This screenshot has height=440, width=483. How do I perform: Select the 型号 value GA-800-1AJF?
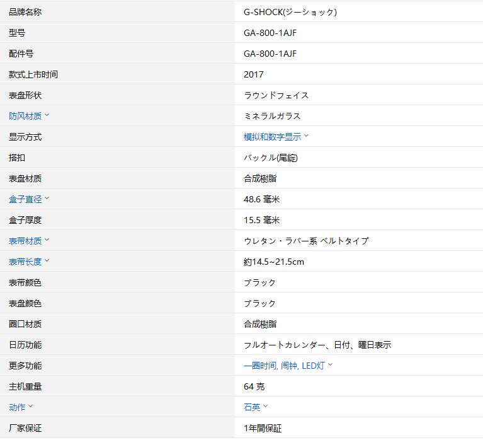pos(270,33)
